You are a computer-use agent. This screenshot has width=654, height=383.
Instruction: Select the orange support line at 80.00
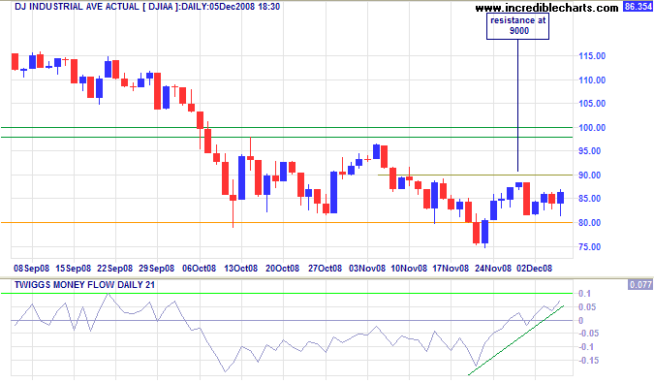click(x=287, y=222)
